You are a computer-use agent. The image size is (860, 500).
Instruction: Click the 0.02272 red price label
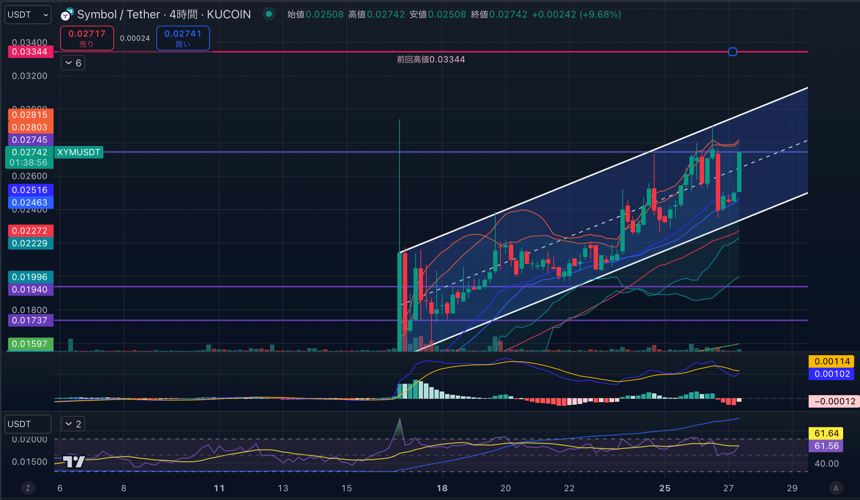click(x=30, y=231)
